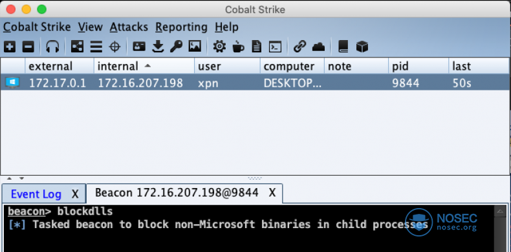The height and width of the screenshot is (252, 511).
Task: Open the Cobalt Strike menu
Action: (x=37, y=27)
